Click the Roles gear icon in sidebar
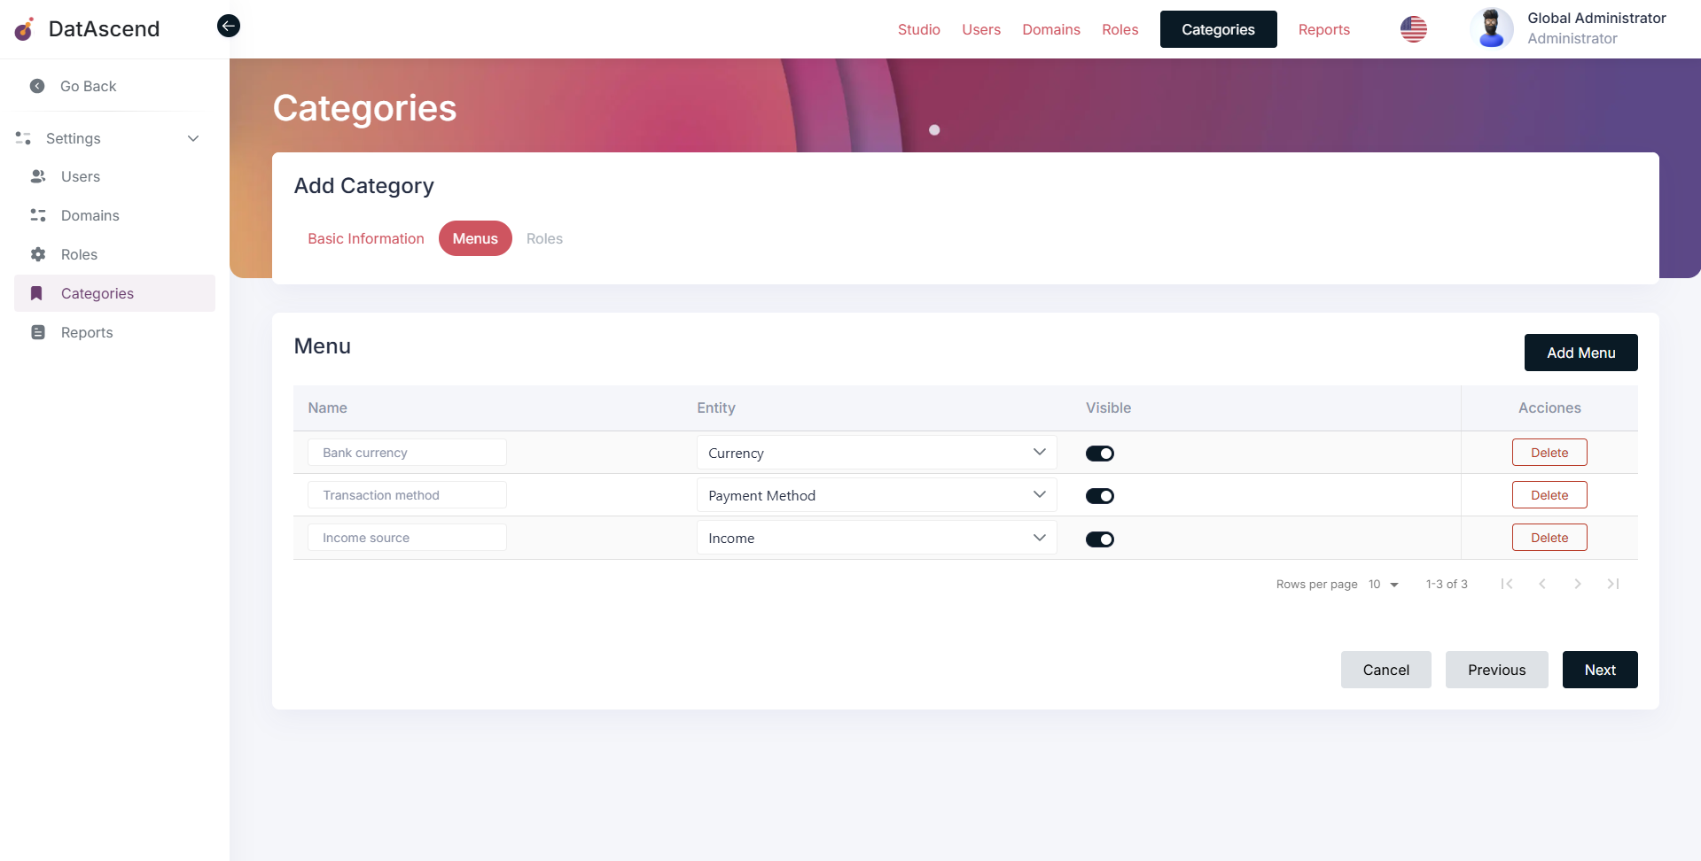This screenshot has width=1701, height=861. [x=38, y=254]
